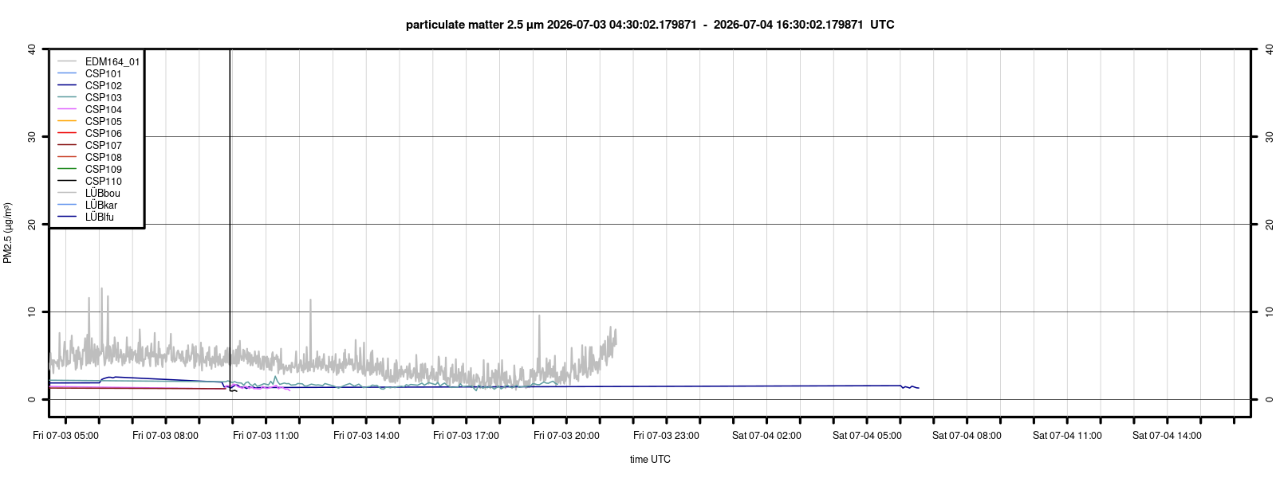Viewport: 1276px width, 478px height.
Task: Select the CSP106 legend label
Action: [x=104, y=133]
